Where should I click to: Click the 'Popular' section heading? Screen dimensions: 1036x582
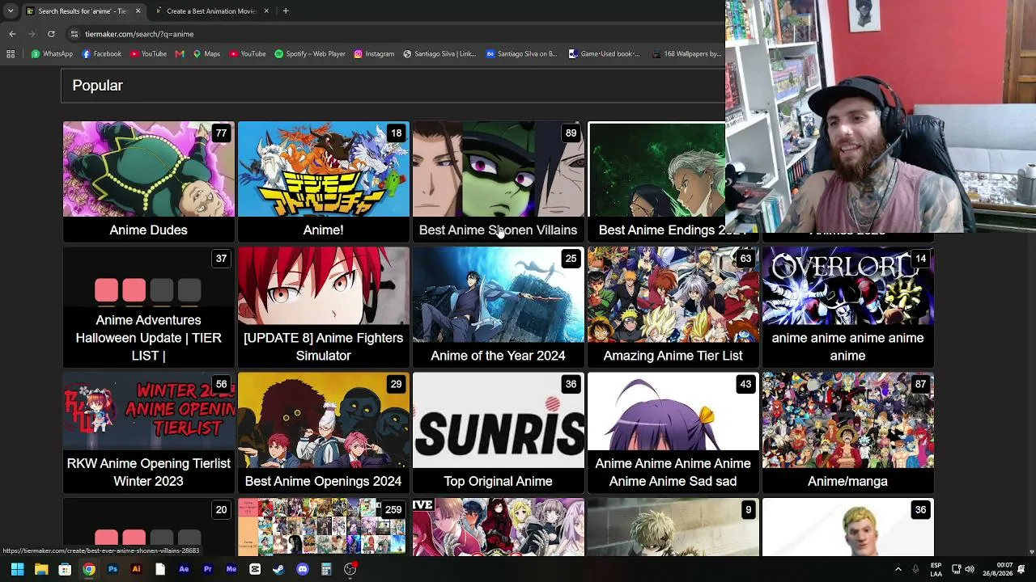[x=97, y=86]
